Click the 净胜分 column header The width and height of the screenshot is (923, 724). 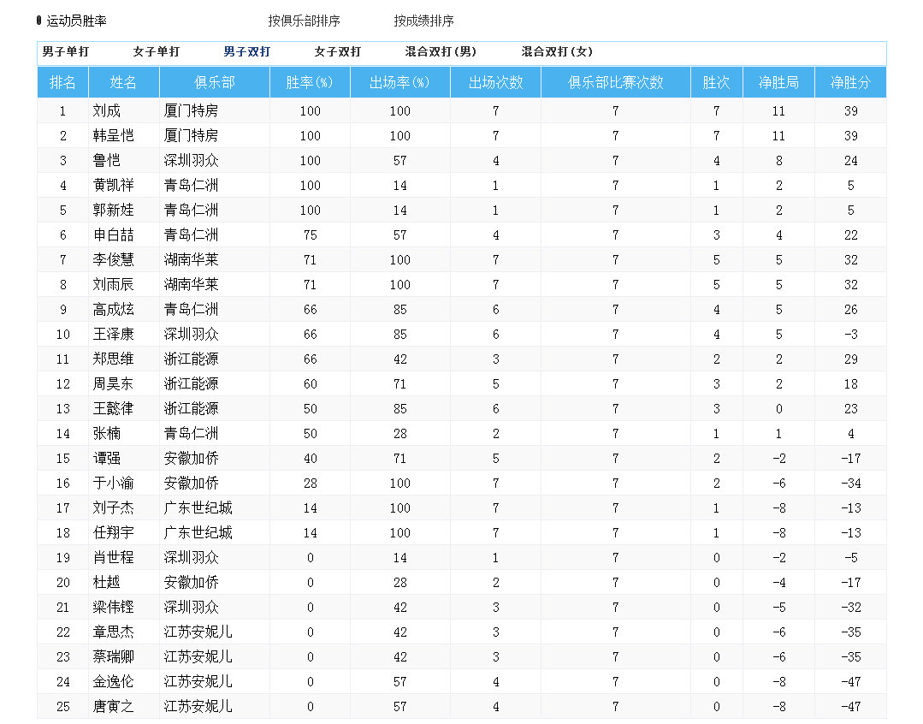coord(850,82)
